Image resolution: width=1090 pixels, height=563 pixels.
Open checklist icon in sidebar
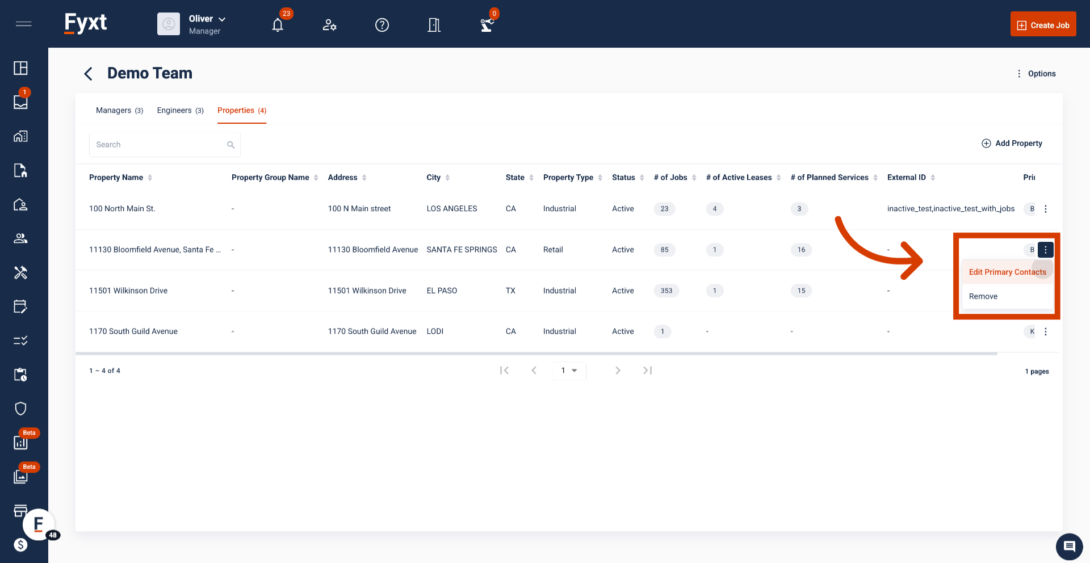click(20, 341)
